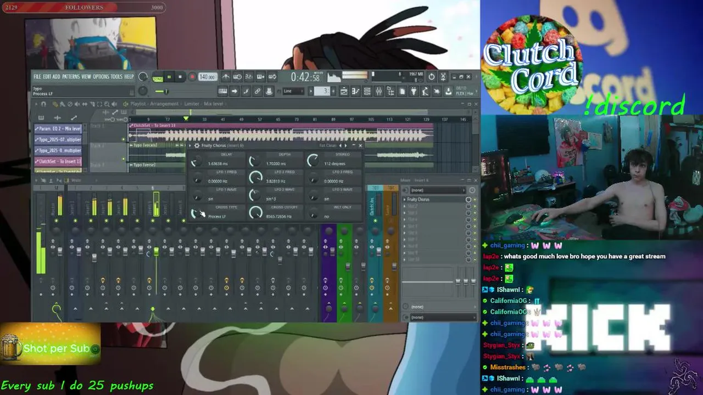
Task: Toggle wait for input icon
Action: pyautogui.click(x=237, y=77)
